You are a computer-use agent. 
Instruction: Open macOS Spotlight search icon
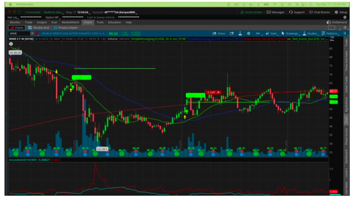pyautogui.click(x=297, y=4)
